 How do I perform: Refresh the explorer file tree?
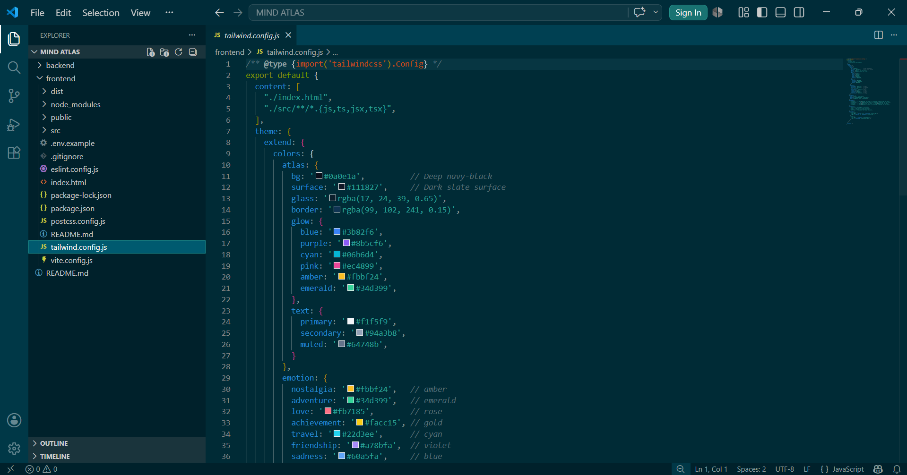click(x=179, y=52)
